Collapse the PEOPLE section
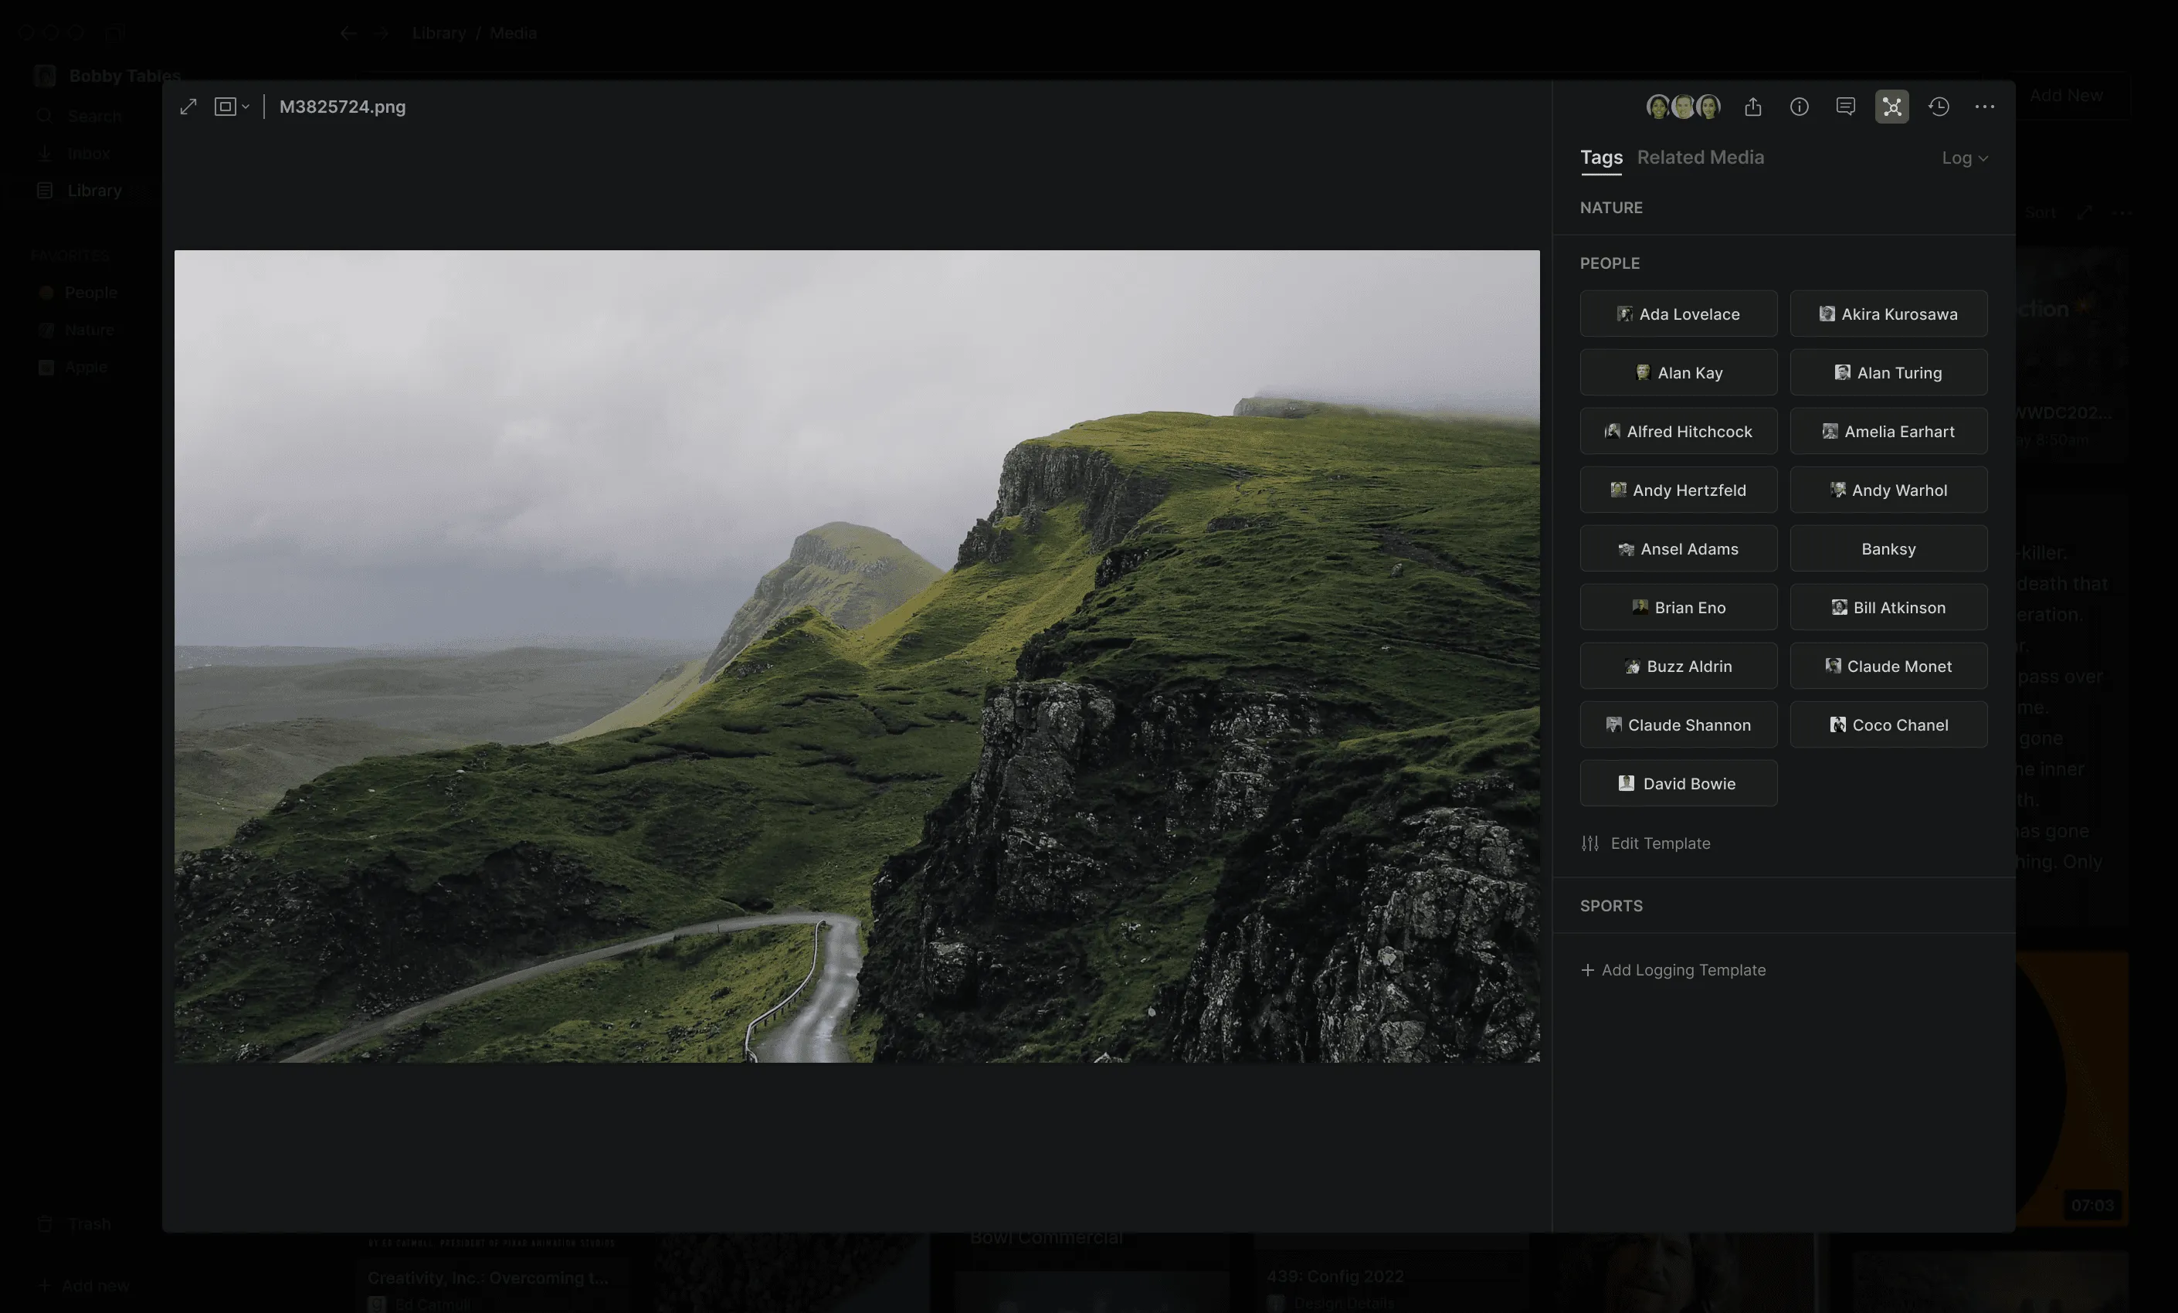This screenshot has height=1313, width=2178. (x=1609, y=263)
